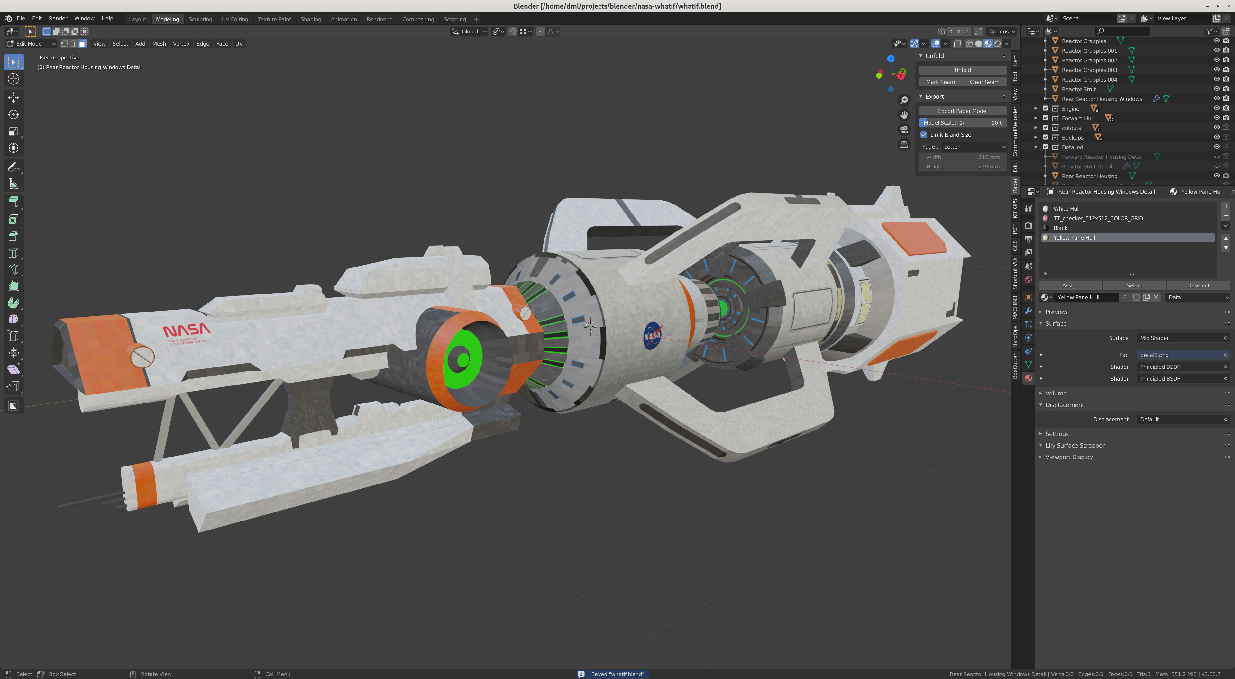Toggle X-ray display in viewport header
1235x679 pixels.
pos(957,44)
